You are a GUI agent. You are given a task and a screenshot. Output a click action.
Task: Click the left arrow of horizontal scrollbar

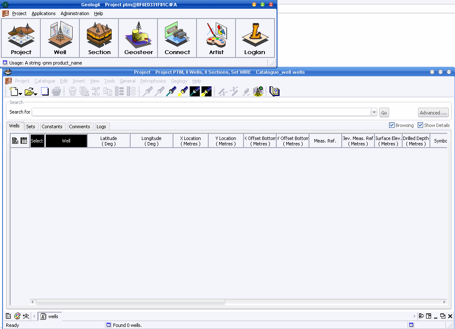coord(32,302)
